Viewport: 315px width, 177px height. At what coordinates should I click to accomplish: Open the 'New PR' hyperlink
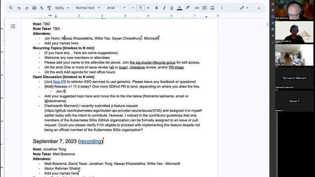pyautogui.click(x=60, y=82)
